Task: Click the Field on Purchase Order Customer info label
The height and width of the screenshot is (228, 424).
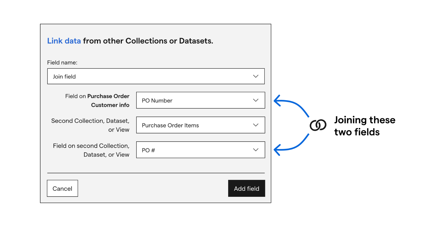Action: [97, 101]
